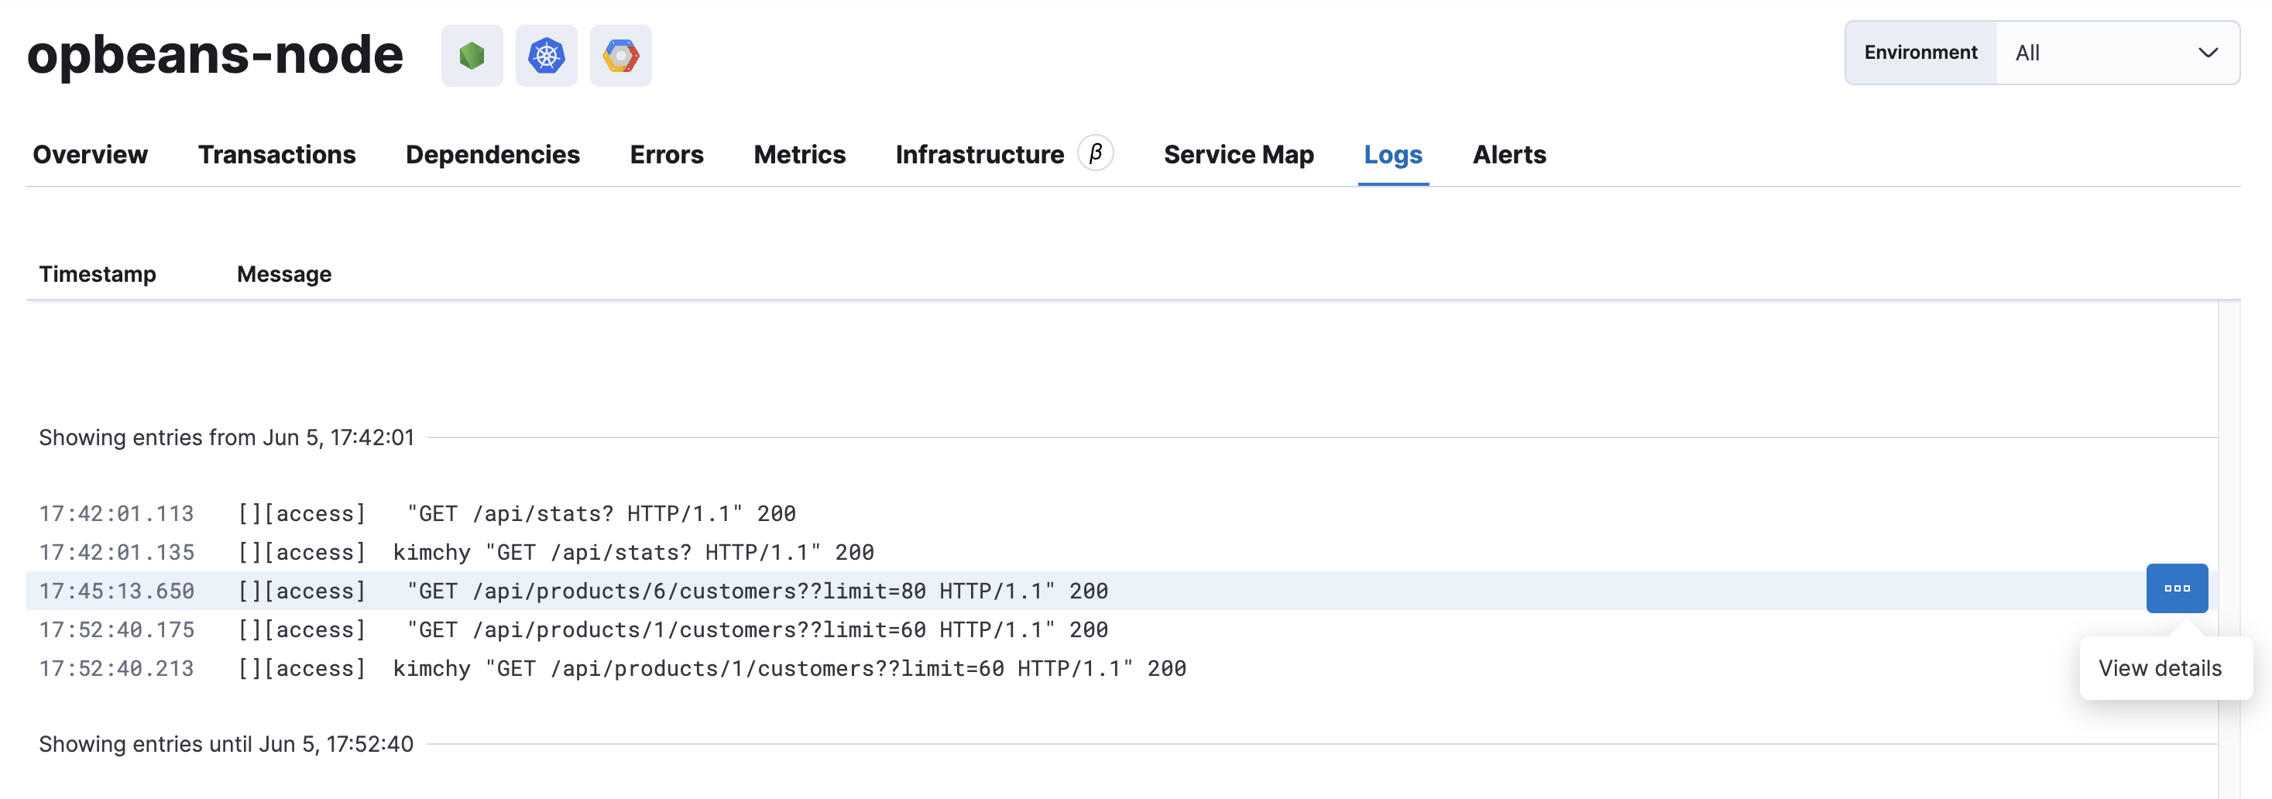
Task: Select the Infrastructure beta tab
Action: click(980, 154)
